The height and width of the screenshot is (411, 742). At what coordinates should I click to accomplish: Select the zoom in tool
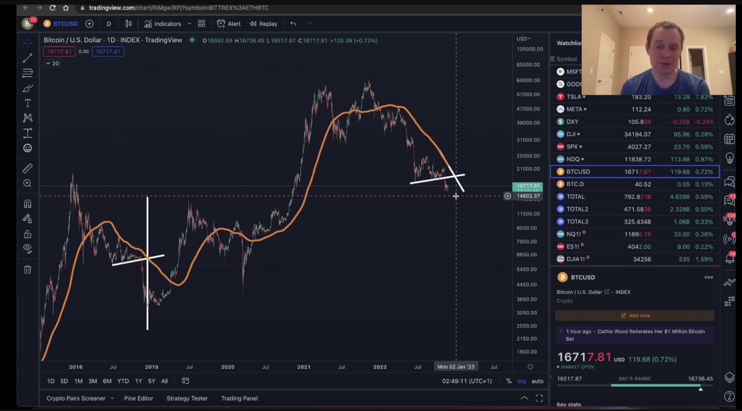pos(28,184)
